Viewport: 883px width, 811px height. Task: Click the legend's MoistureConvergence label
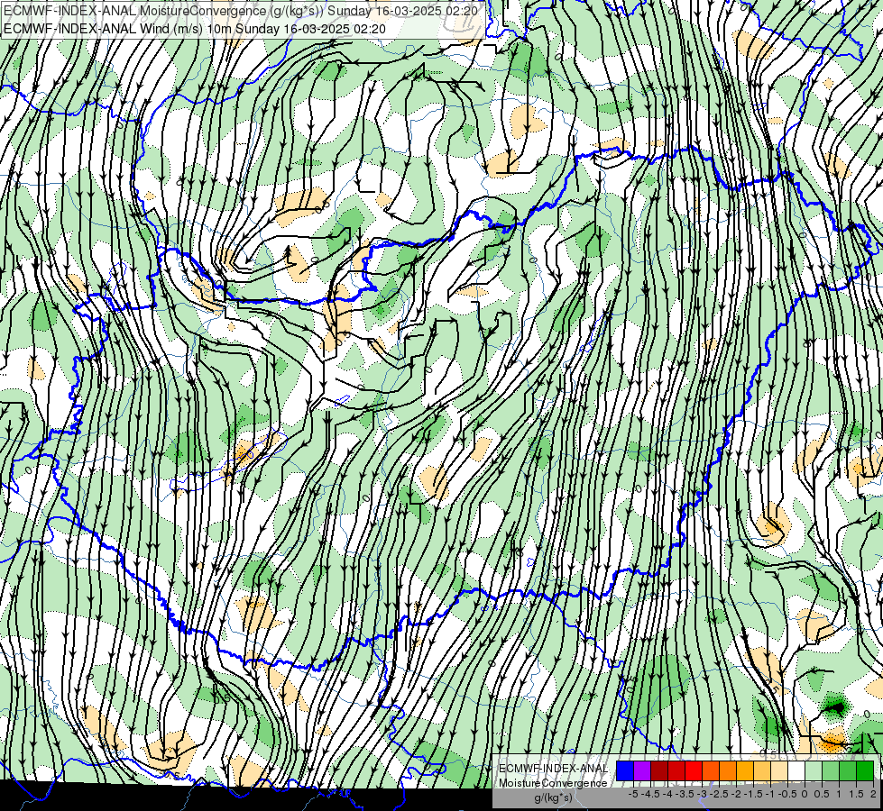[x=553, y=783]
